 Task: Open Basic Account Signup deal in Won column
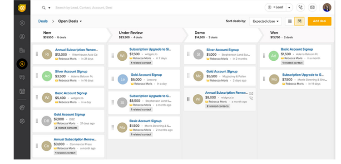297,49
